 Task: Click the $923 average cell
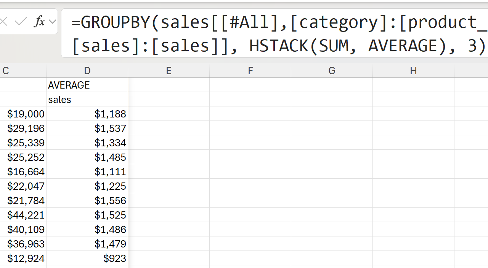tap(87, 258)
